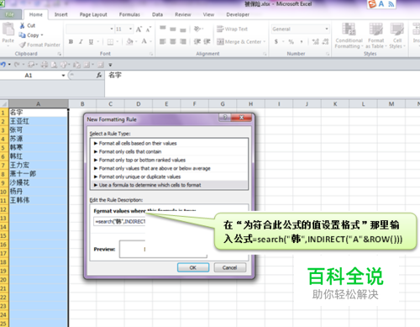The width and height of the screenshot is (420, 327).
Task: Click the Comma Style icon
Action: tap(302, 42)
